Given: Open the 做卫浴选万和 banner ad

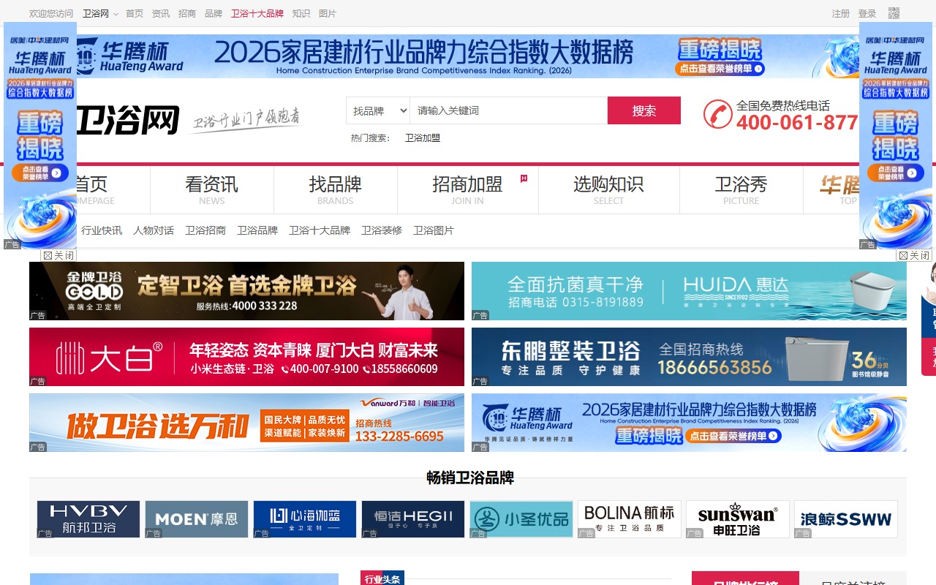Looking at the screenshot, I should tap(246, 423).
